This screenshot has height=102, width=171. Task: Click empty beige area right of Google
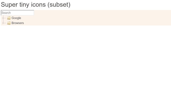tap(96, 18)
